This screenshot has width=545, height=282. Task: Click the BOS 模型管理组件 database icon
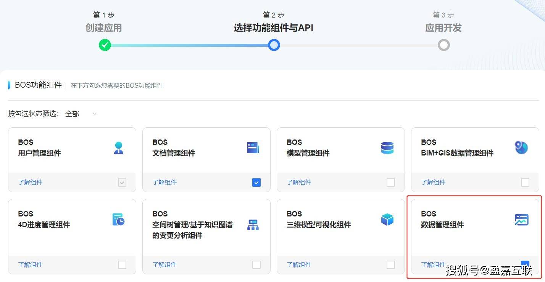coord(387,147)
